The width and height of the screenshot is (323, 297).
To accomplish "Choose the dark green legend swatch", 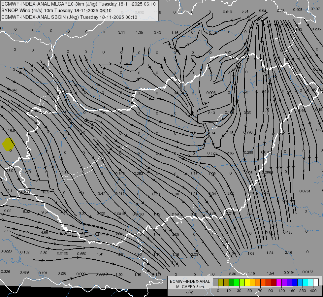I will click(231, 282).
